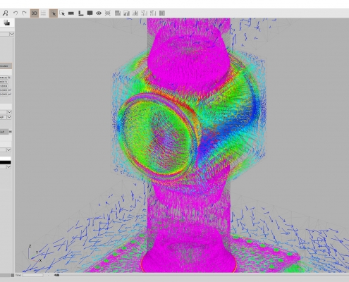Toggle the eye visibility icon
This screenshot has height=282, width=349.
pyautogui.click(x=99, y=13)
